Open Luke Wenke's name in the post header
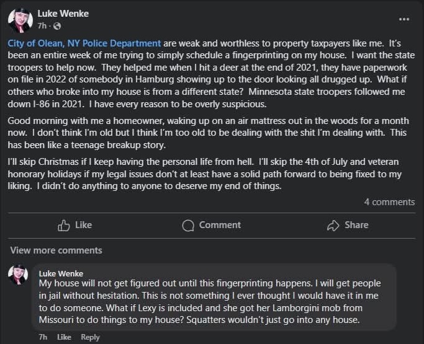Viewport: 424px width, 344px height. (63, 14)
